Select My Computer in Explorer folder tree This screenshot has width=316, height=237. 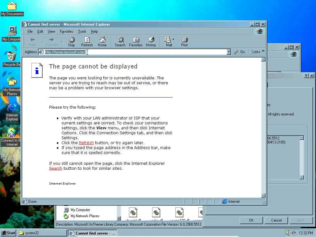point(80,210)
